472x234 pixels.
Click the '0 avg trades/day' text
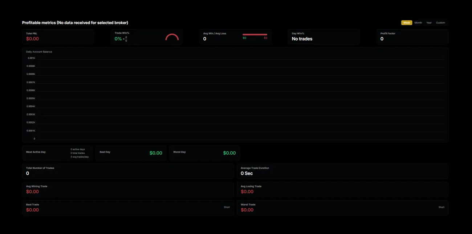coord(80,157)
